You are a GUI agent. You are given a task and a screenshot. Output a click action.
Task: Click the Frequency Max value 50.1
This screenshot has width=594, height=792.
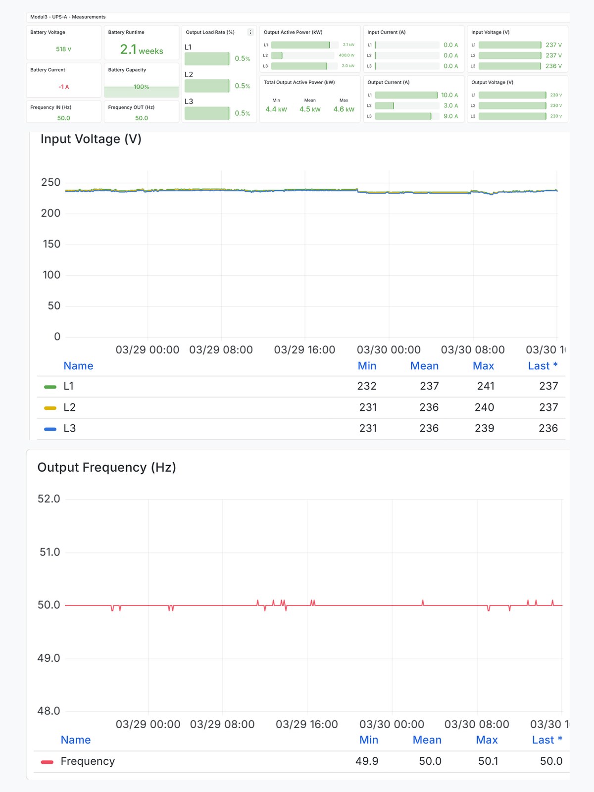point(488,761)
